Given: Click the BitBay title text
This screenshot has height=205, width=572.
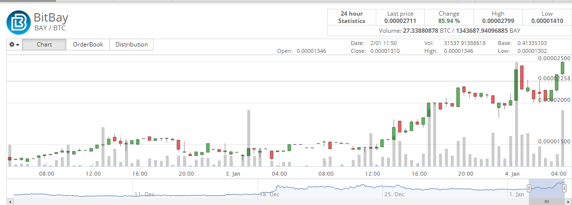Looking at the screenshot, I should [51, 18].
